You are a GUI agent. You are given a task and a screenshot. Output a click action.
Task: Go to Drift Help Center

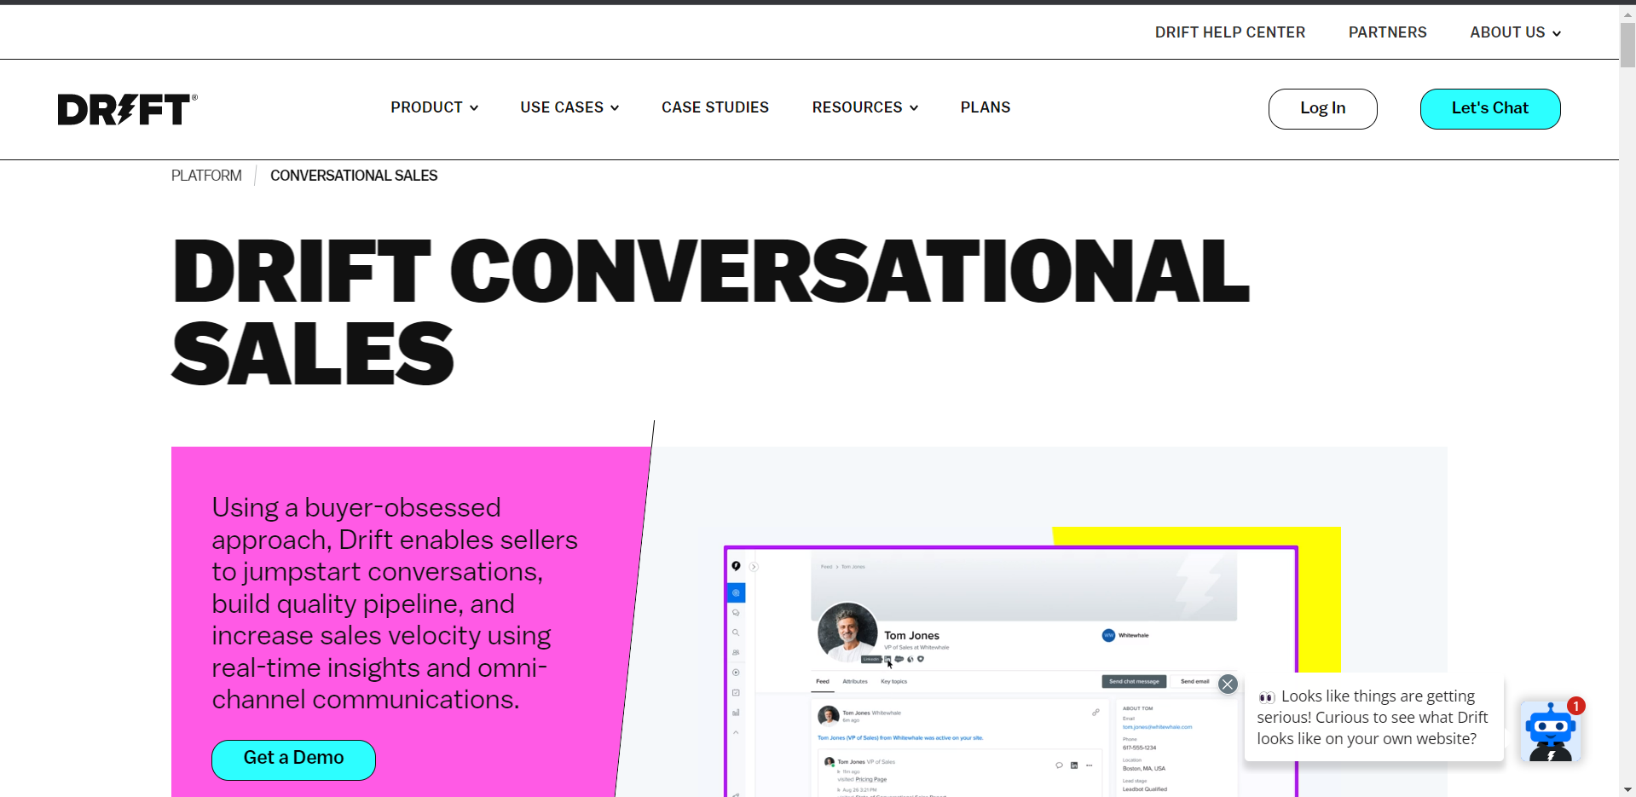[x=1229, y=32]
